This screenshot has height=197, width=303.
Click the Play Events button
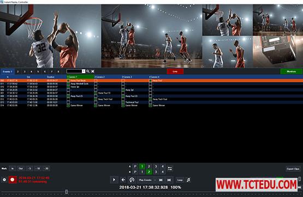[145, 180]
